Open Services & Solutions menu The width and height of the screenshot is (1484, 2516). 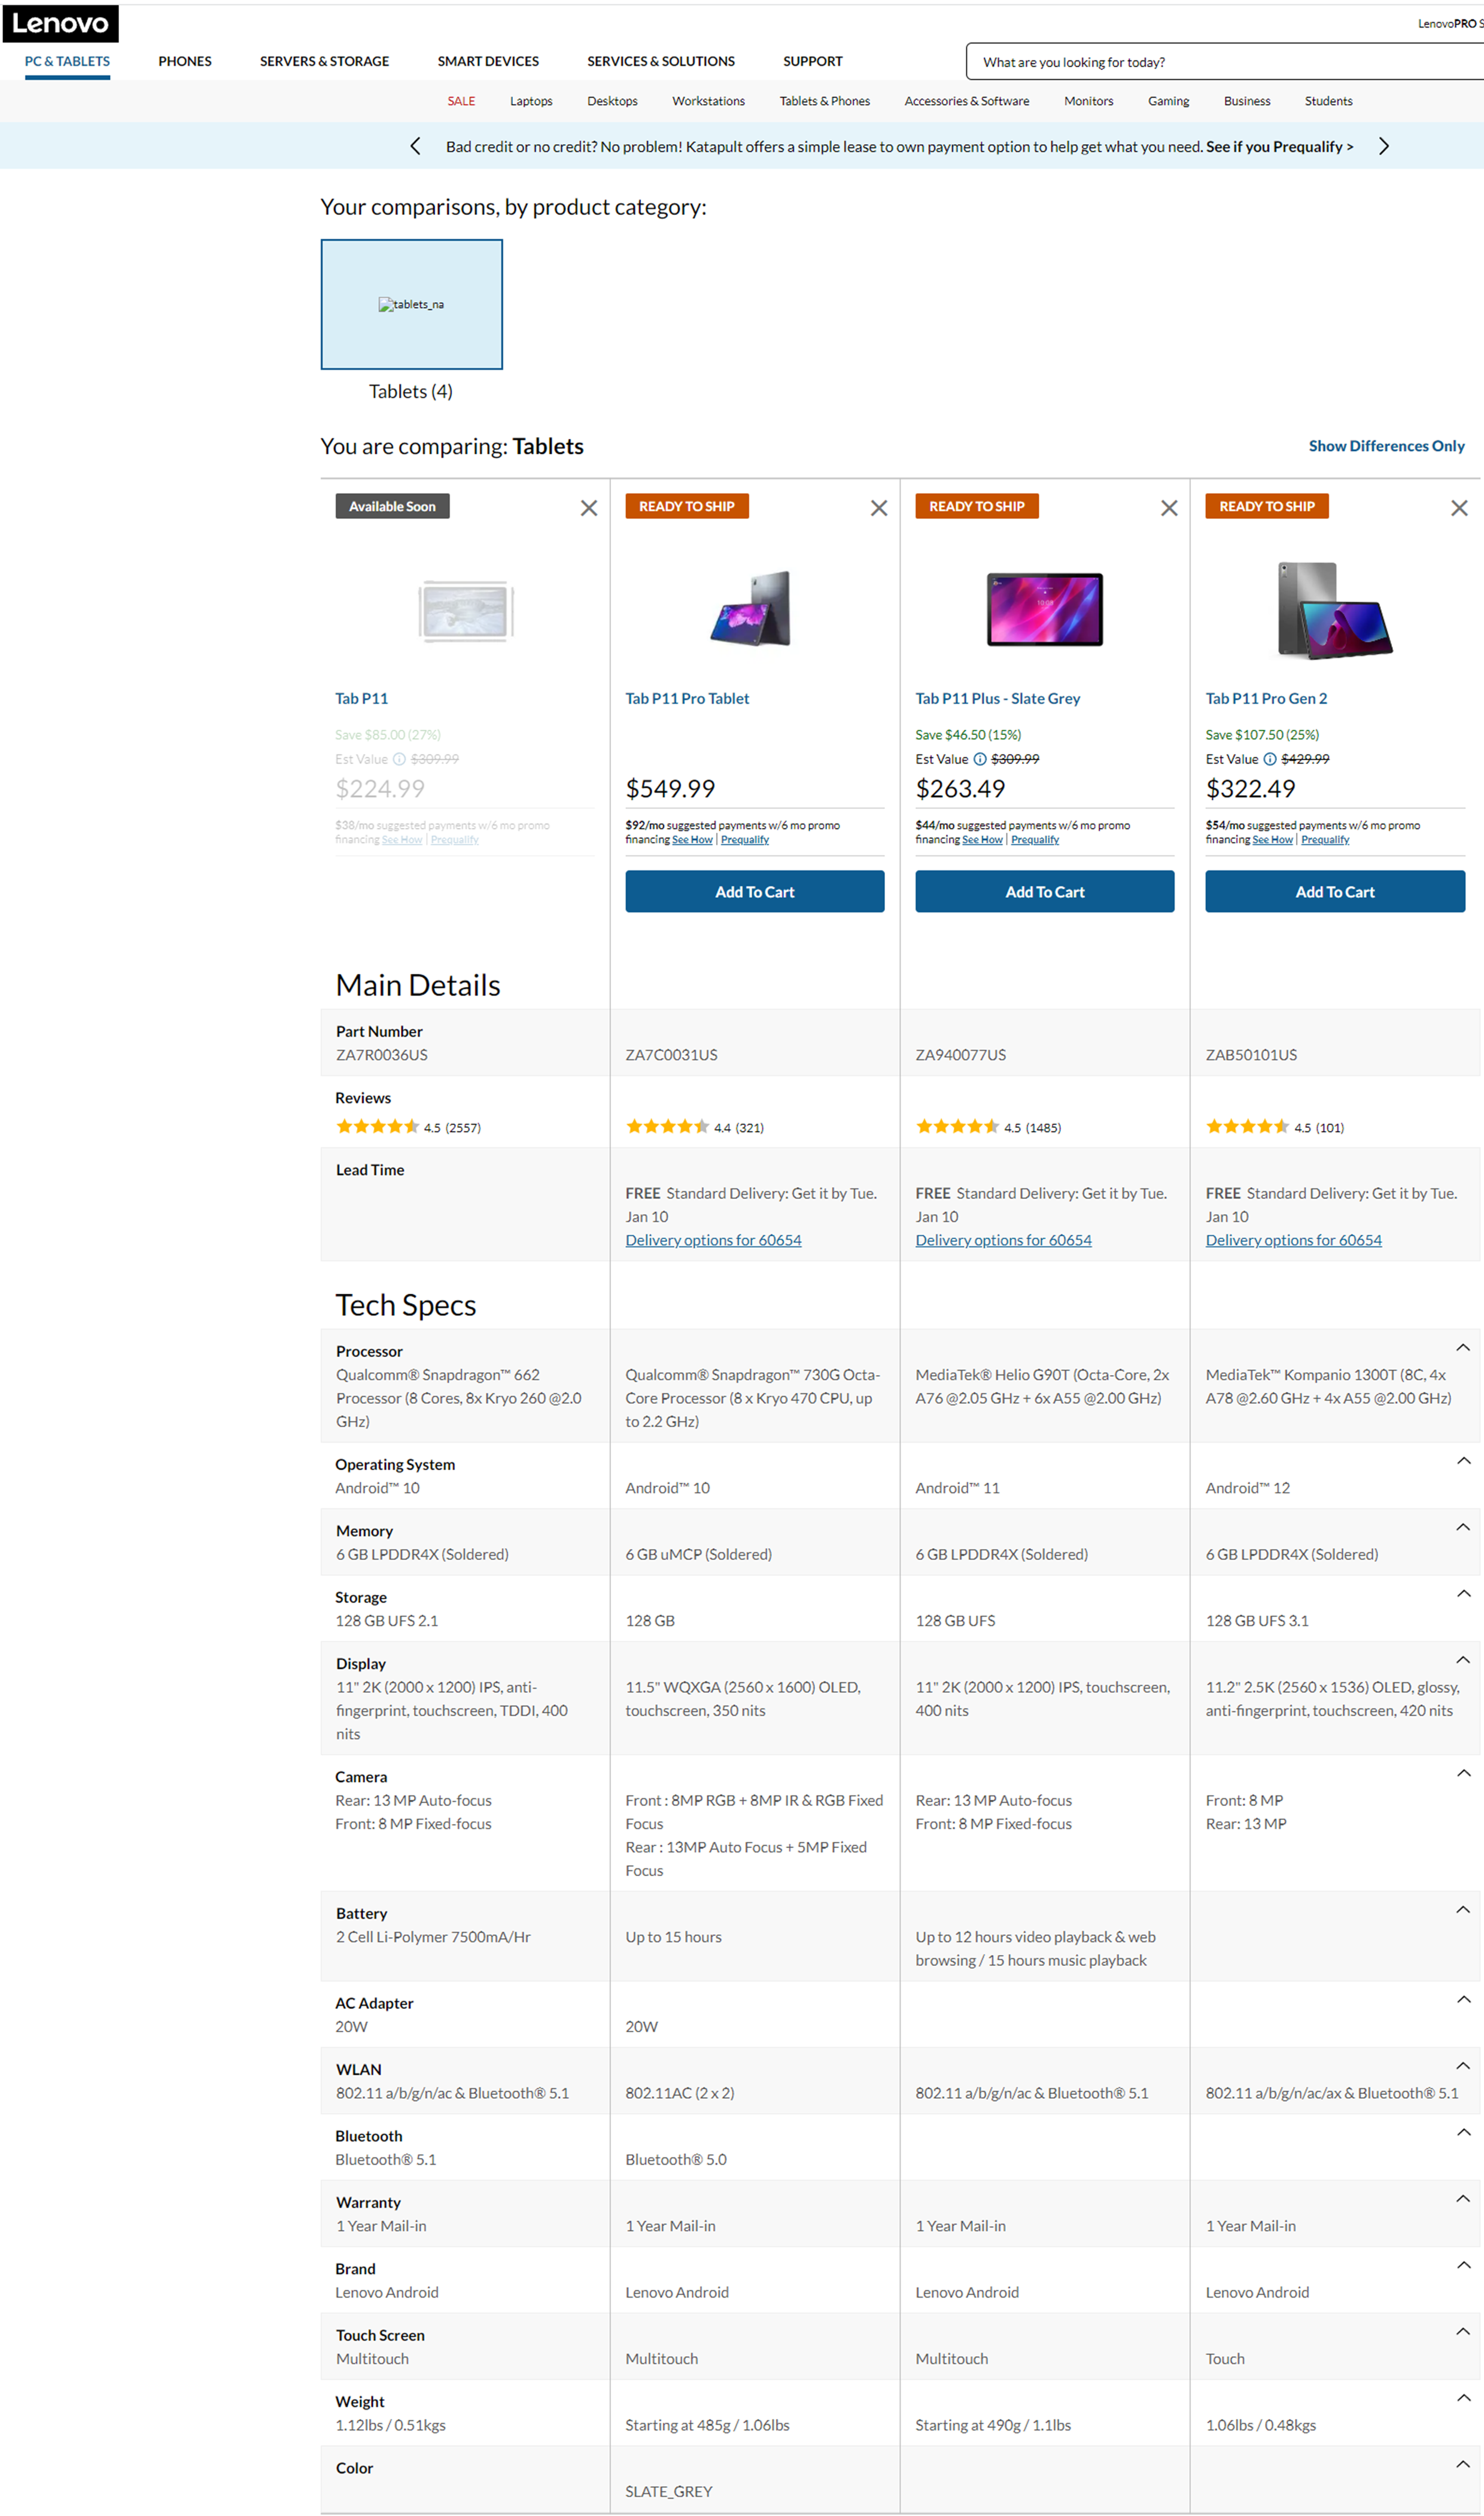(661, 61)
